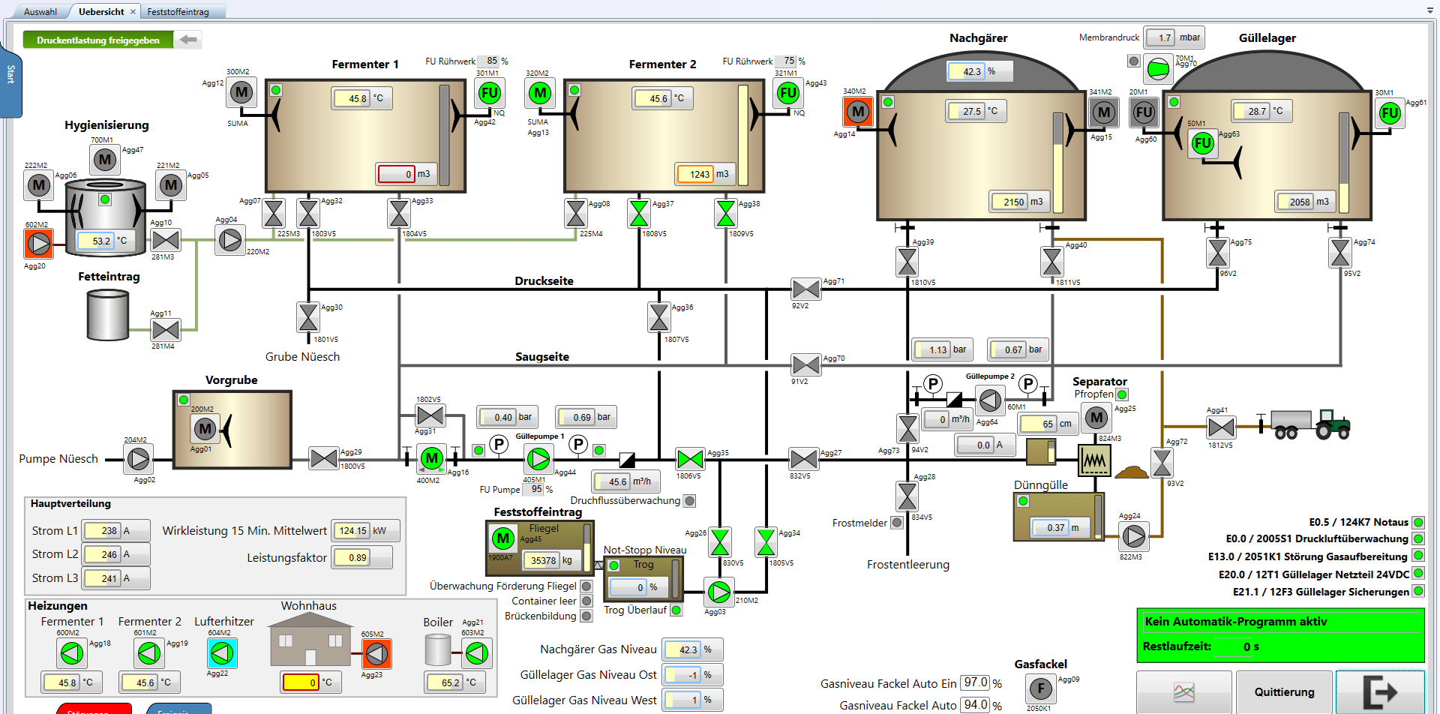Expand the Start side panel
Viewport: 1440px width, 714px height.
pyautogui.click(x=10, y=75)
